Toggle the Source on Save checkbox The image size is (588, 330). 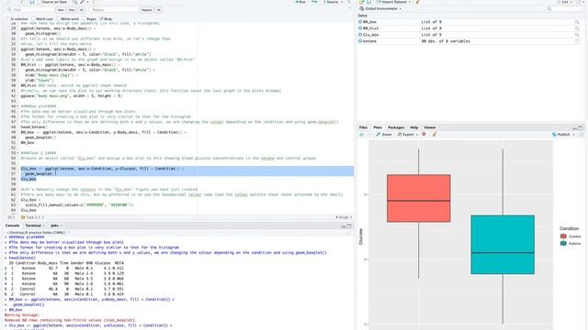coord(39,2)
